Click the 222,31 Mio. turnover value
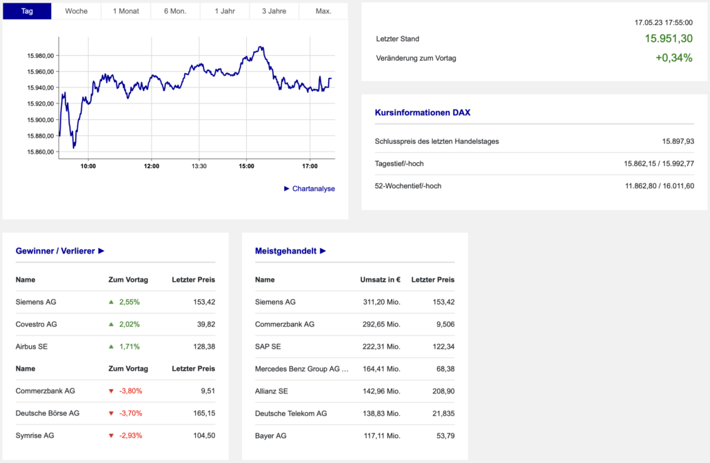Screen dimensions: 710x463 (x=382, y=347)
